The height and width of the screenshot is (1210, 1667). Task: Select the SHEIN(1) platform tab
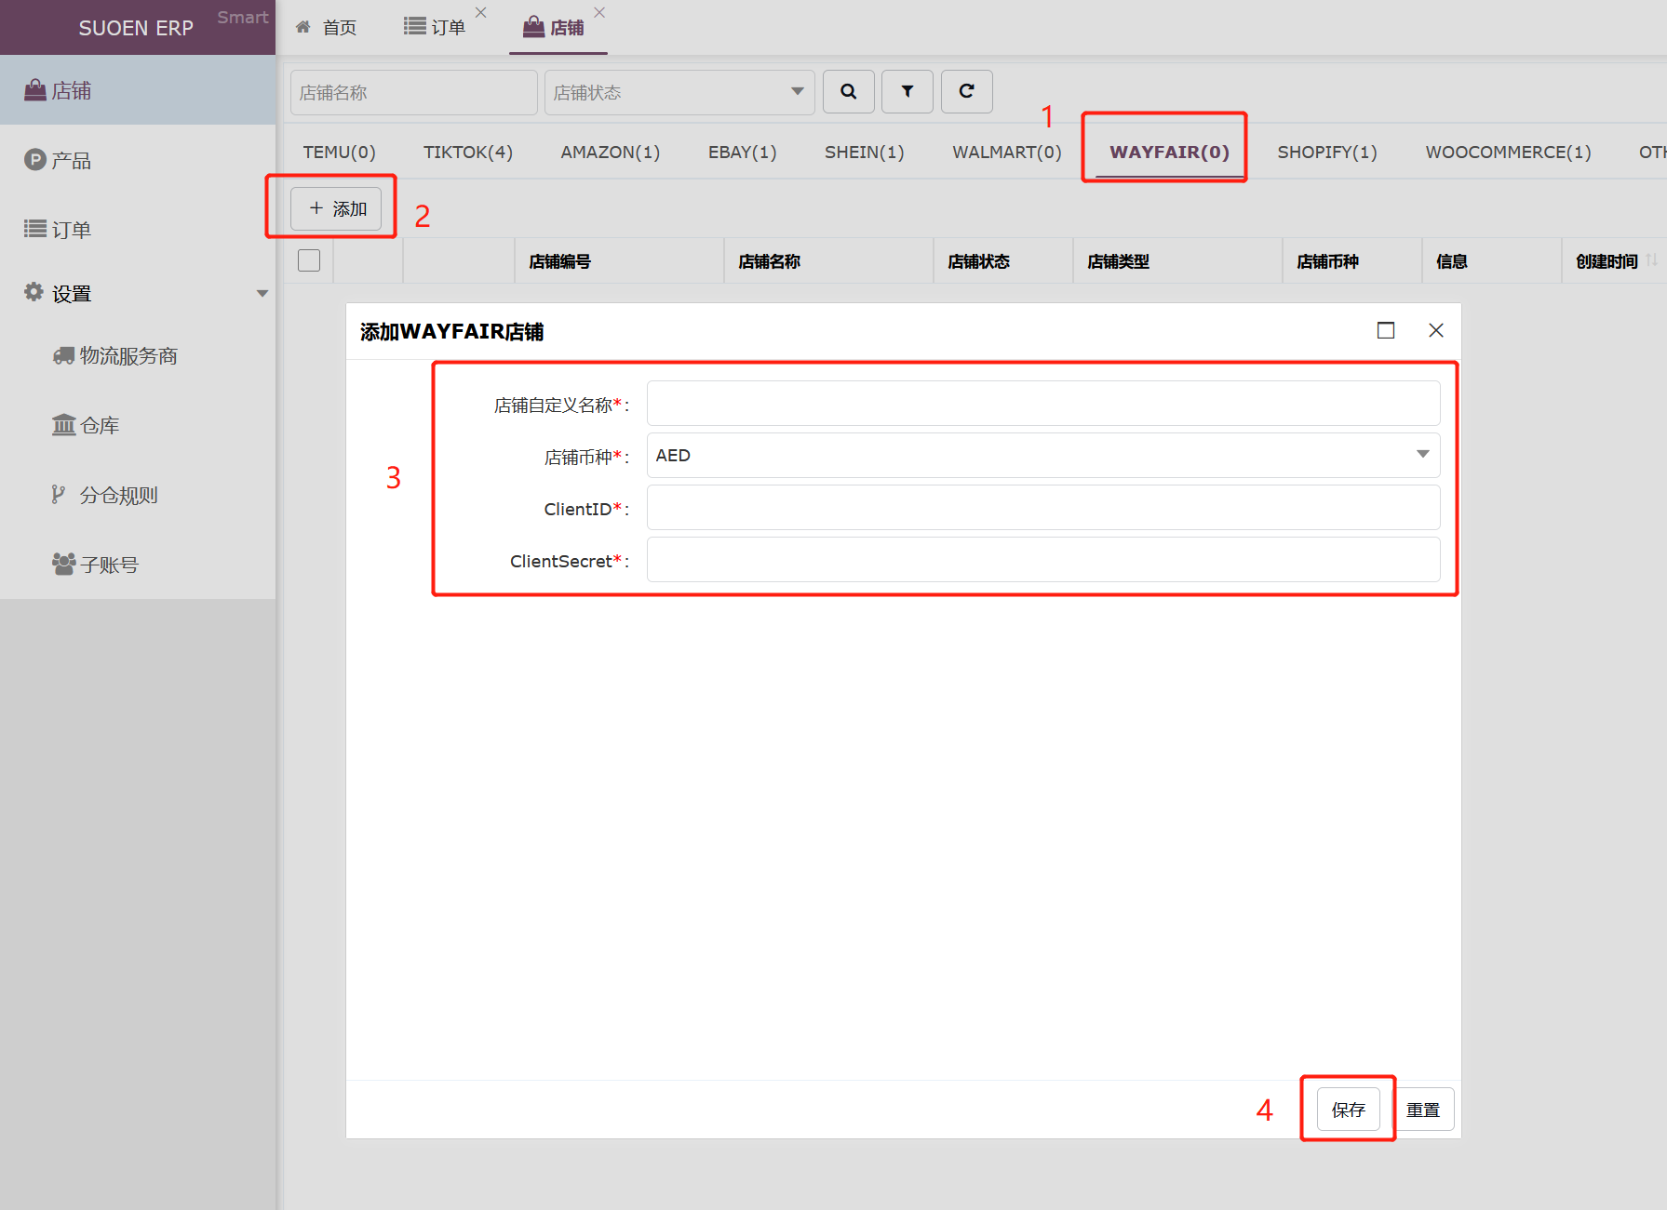(x=864, y=152)
